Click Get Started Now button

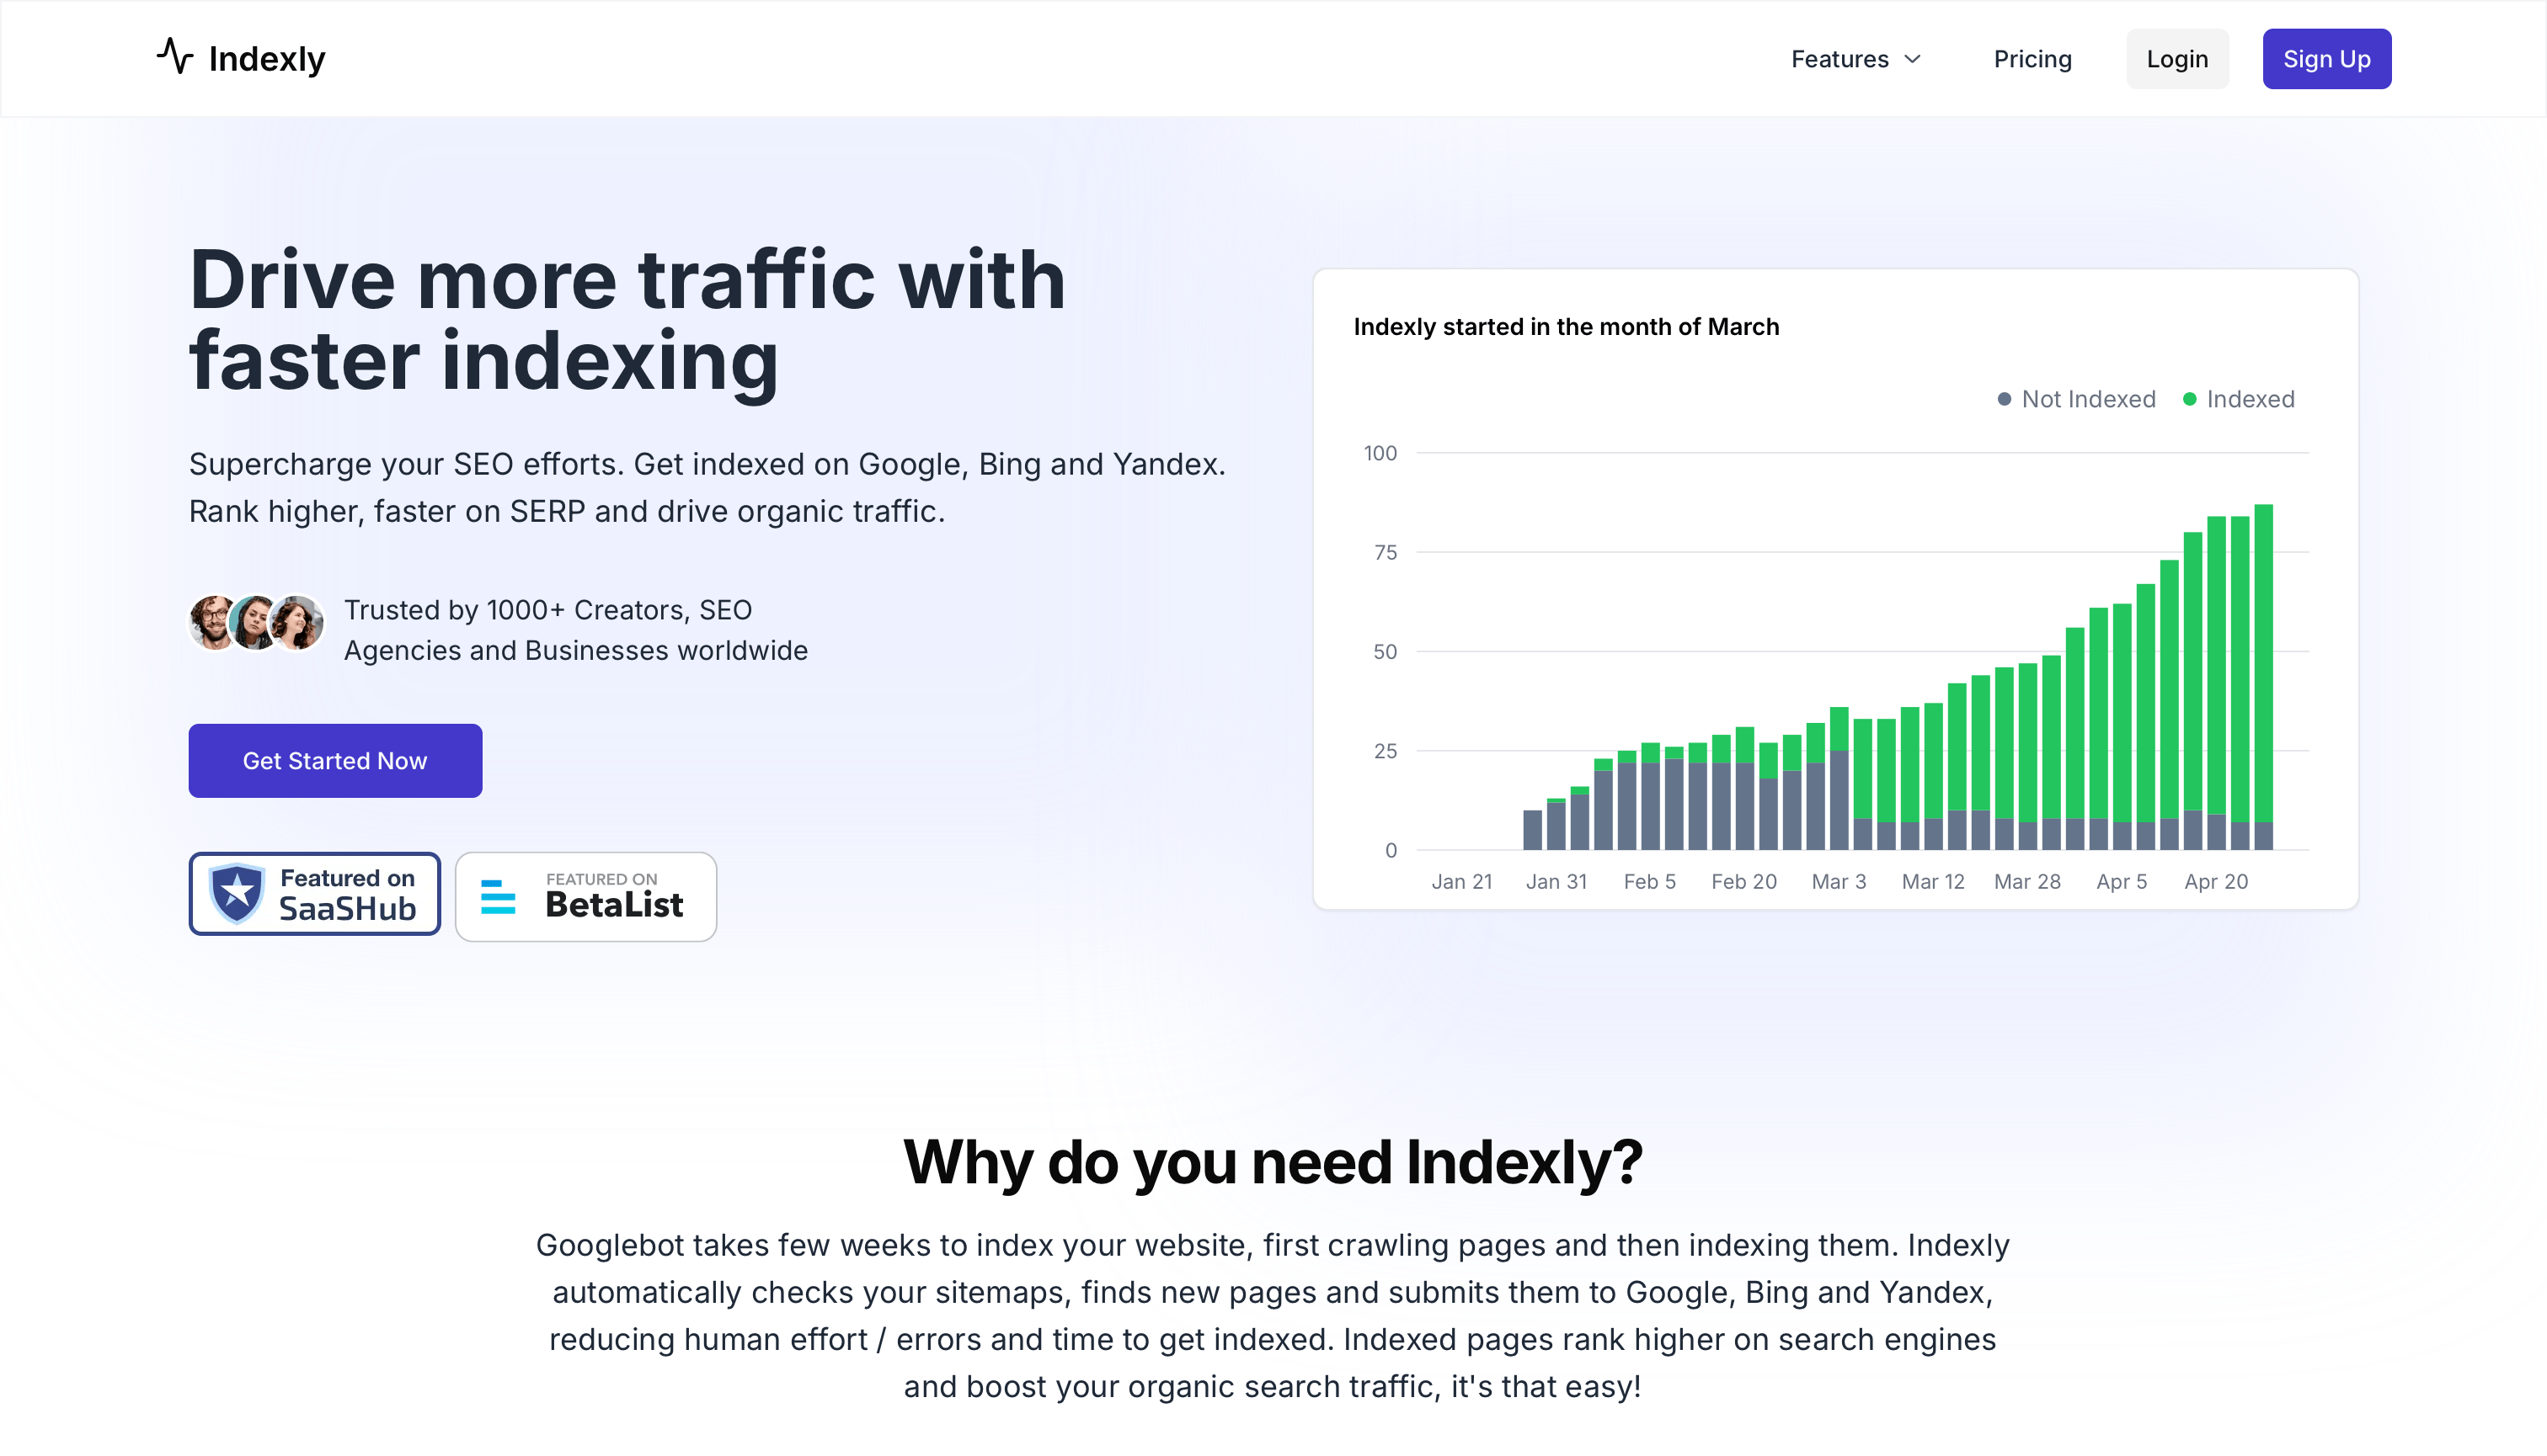tap(335, 761)
